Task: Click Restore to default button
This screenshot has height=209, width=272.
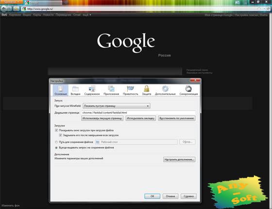Action: (x=177, y=118)
